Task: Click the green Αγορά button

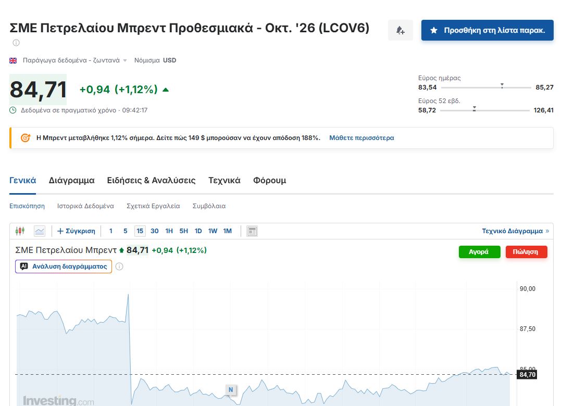Action: coord(479,252)
